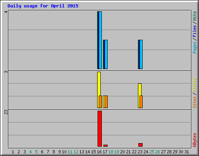Image resolution: width=199 pixels, height=156 pixels.
Task: Click green weekend day "5" on the x-axis
Action: 36,152
